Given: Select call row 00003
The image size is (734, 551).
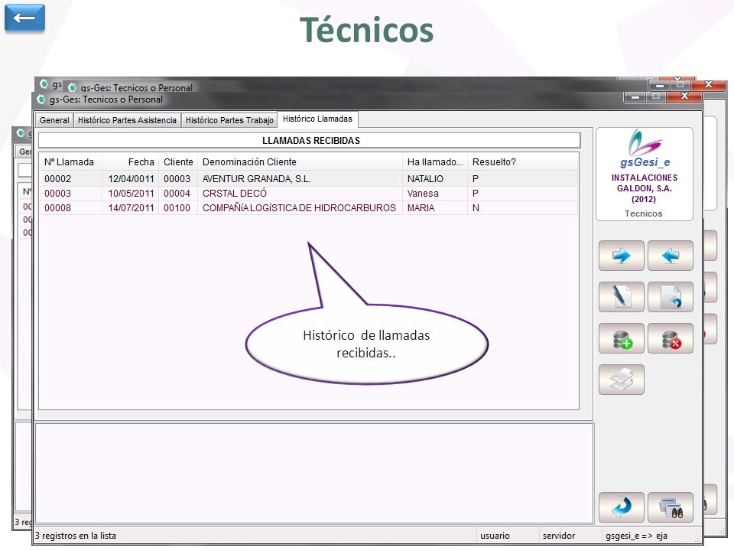Looking at the screenshot, I should pyautogui.click(x=308, y=194).
